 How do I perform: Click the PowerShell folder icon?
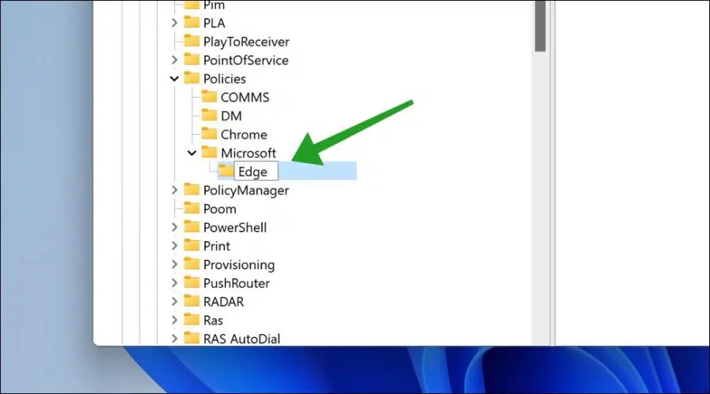point(192,226)
